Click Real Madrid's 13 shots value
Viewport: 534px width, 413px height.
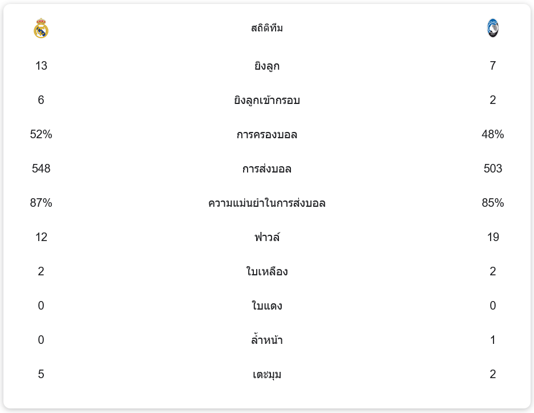pos(41,66)
